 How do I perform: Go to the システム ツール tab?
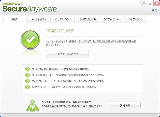[111, 19]
